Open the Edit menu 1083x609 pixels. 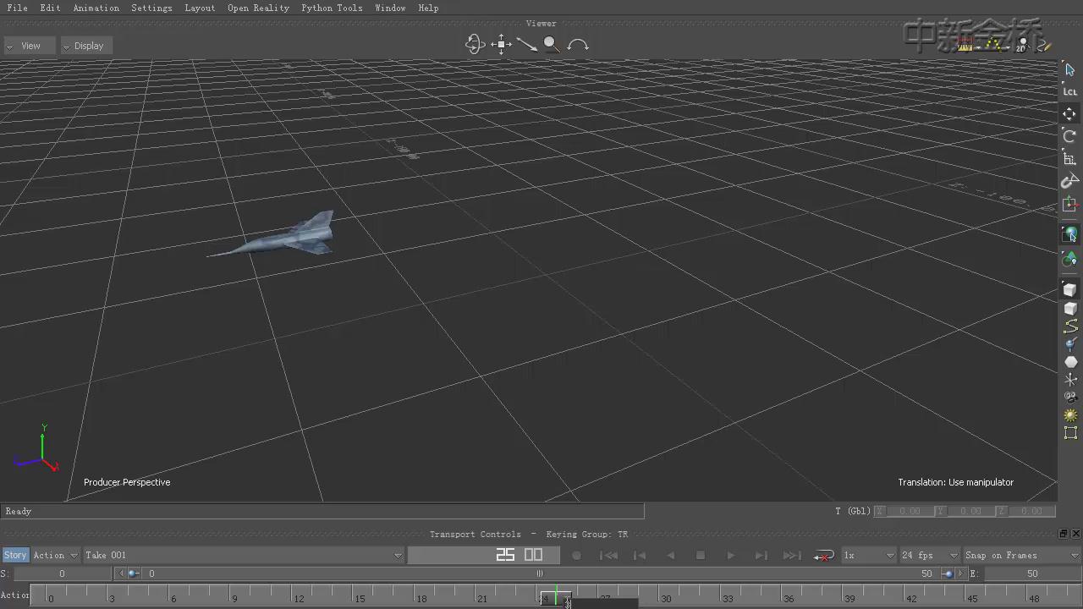tap(50, 8)
